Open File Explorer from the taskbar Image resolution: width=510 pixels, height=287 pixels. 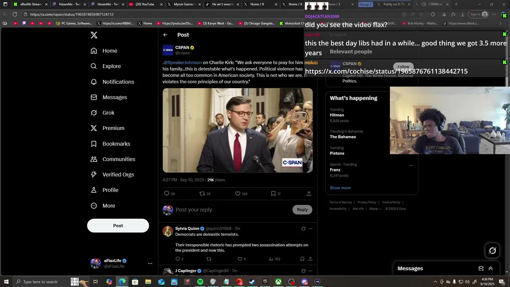click(x=148, y=282)
